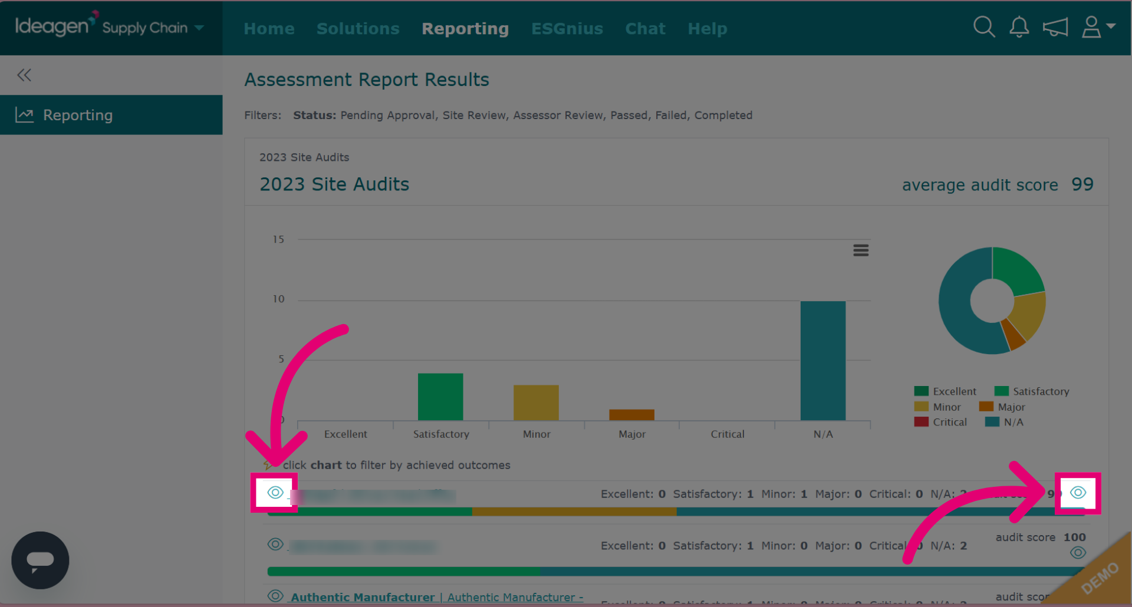Toggle the N/A legend item

click(x=1005, y=422)
